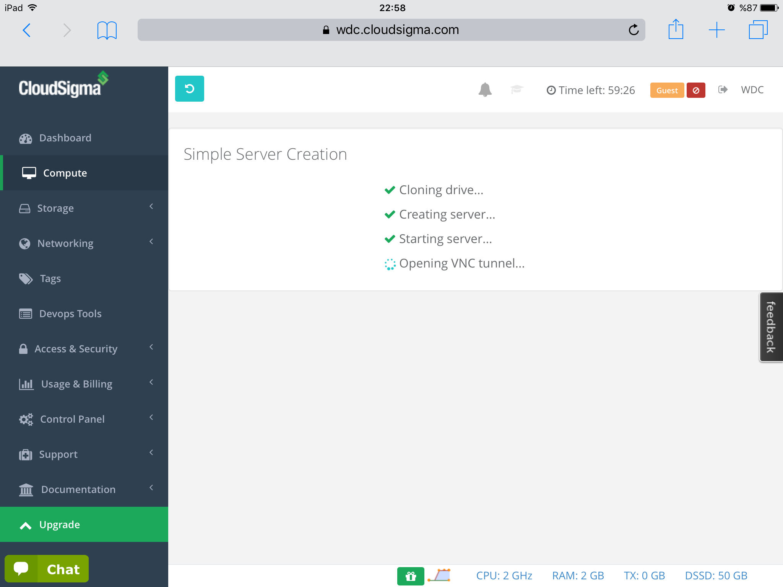Viewport: 783px width, 587px height.
Task: Click the Devops Tools list icon
Action: click(x=26, y=314)
